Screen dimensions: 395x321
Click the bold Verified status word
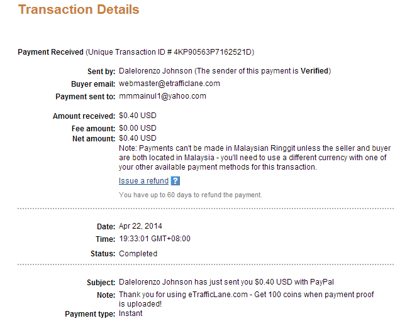point(314,71)
